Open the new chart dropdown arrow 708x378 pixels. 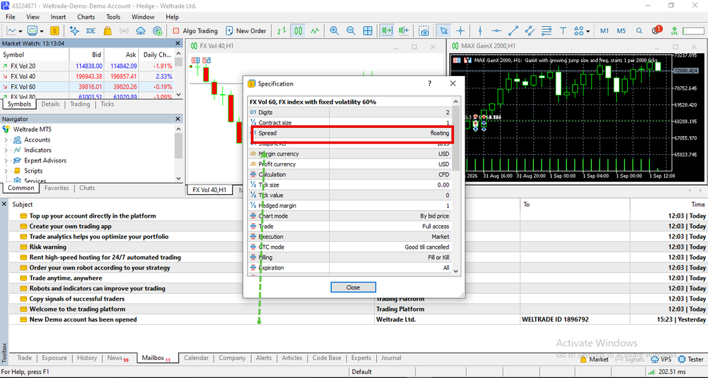(20, 31)
